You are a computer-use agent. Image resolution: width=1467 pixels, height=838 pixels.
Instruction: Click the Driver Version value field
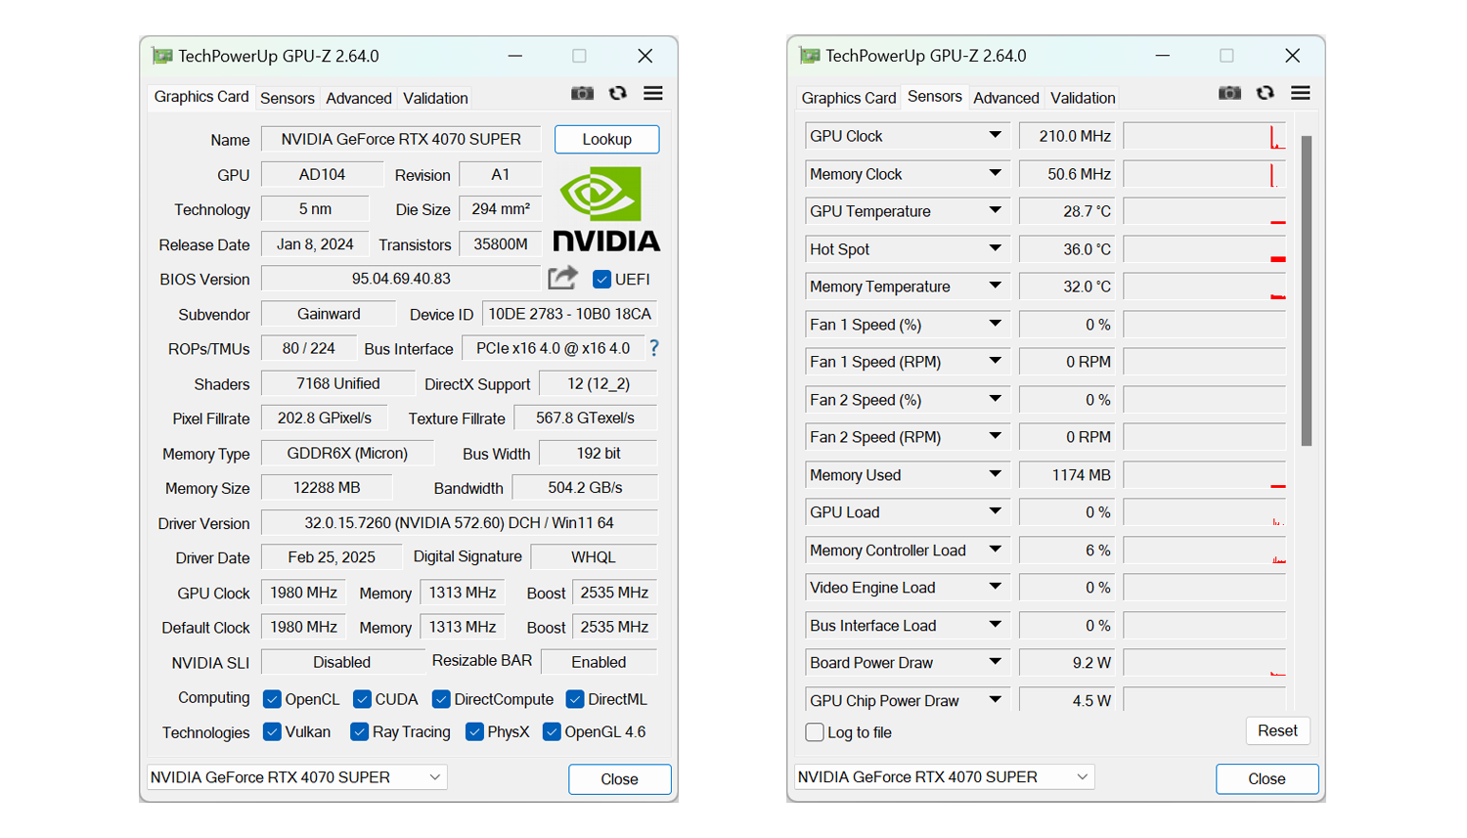click(459, 523)
